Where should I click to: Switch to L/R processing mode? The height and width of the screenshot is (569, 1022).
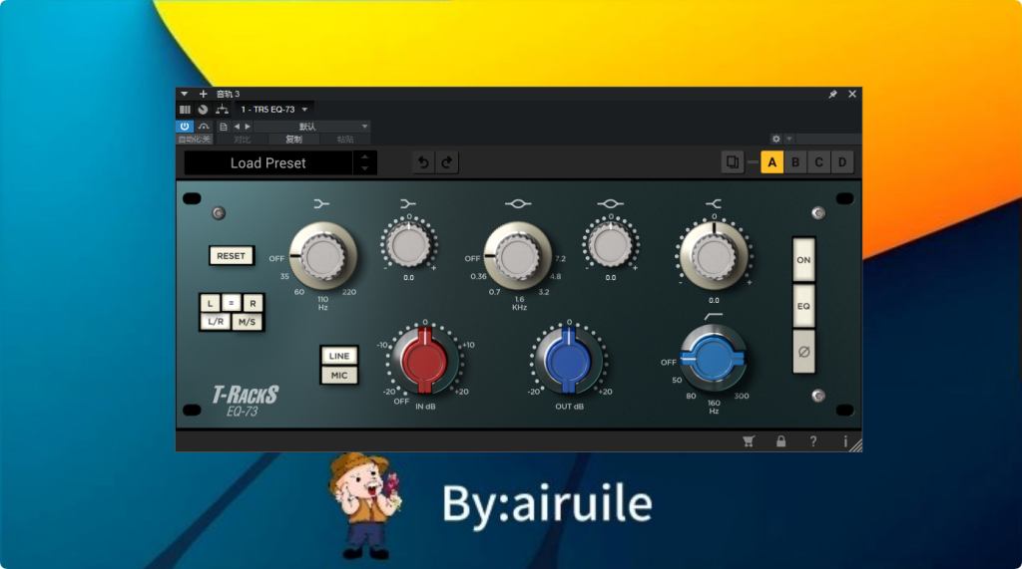[x=216, y=322]
